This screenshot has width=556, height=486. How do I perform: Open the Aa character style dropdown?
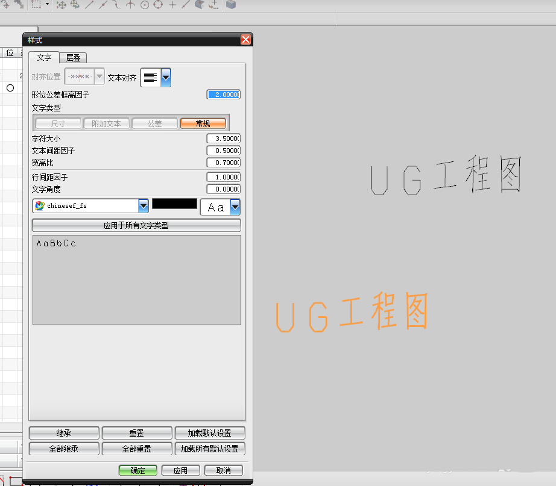235,205
